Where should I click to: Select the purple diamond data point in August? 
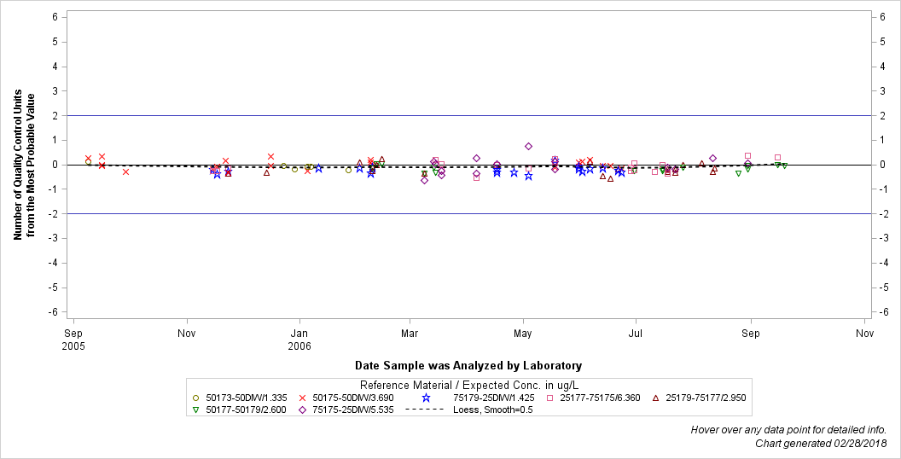click(713, 158)
